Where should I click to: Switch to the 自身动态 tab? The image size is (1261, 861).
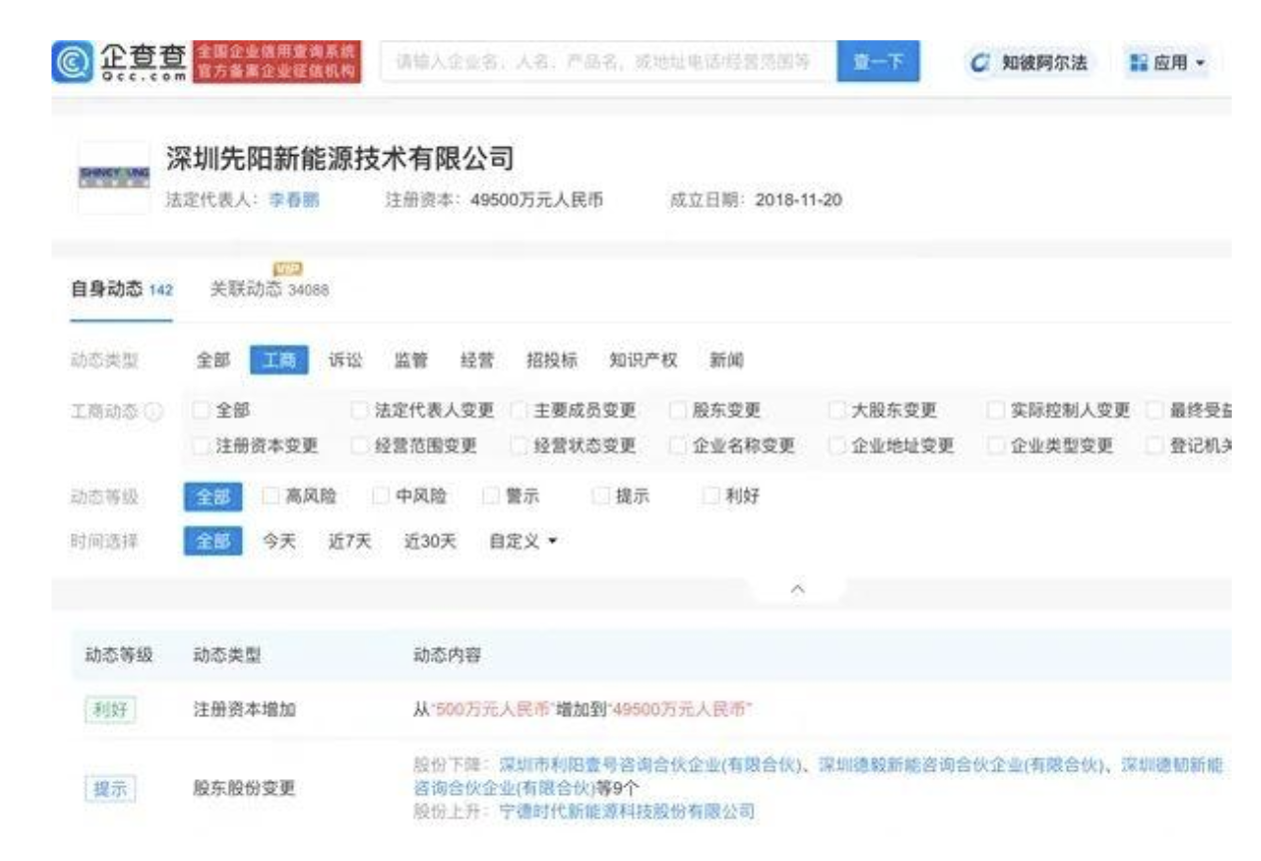(x=121, y=290)
